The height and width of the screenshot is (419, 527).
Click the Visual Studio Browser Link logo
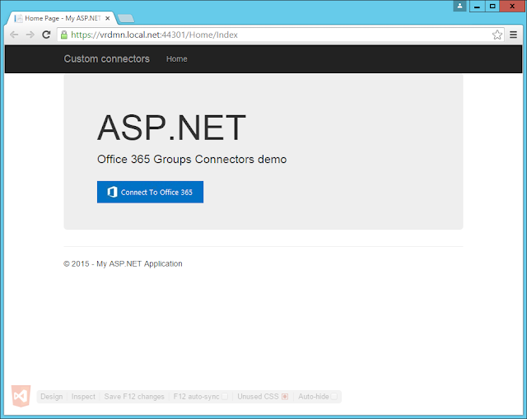pos(21,396)
